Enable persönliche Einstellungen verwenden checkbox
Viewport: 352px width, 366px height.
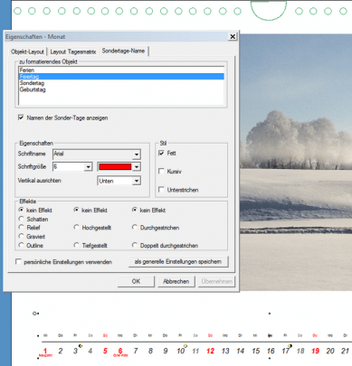click(x=18, y=261)
